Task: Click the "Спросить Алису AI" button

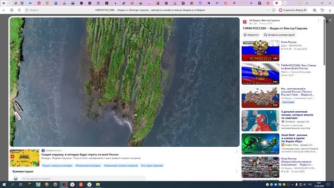Action: click(x=293, y=10)
